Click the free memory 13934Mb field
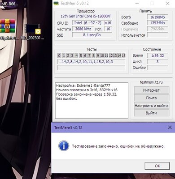175x179 pixels. tap(157, 23)
